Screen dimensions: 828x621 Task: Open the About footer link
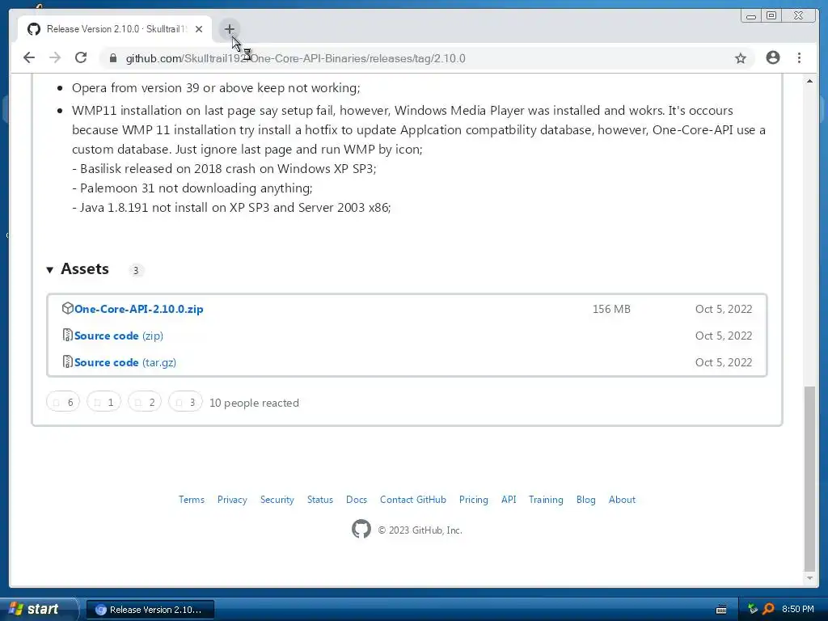tap(622, 500)
